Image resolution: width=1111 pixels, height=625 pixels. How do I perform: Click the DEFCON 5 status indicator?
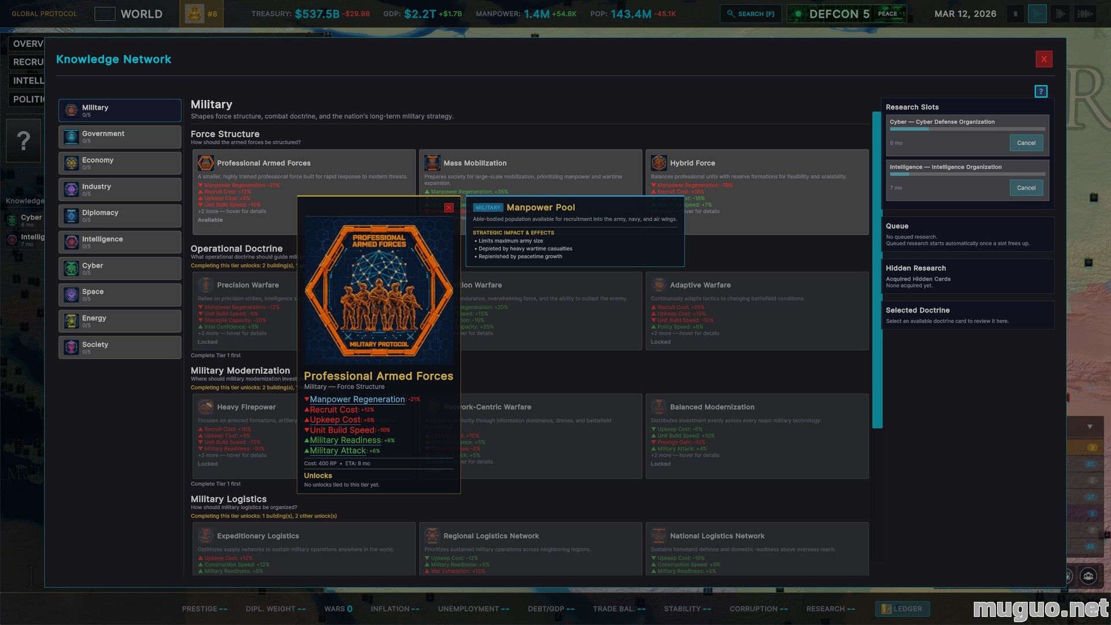[x=847, y=14]
